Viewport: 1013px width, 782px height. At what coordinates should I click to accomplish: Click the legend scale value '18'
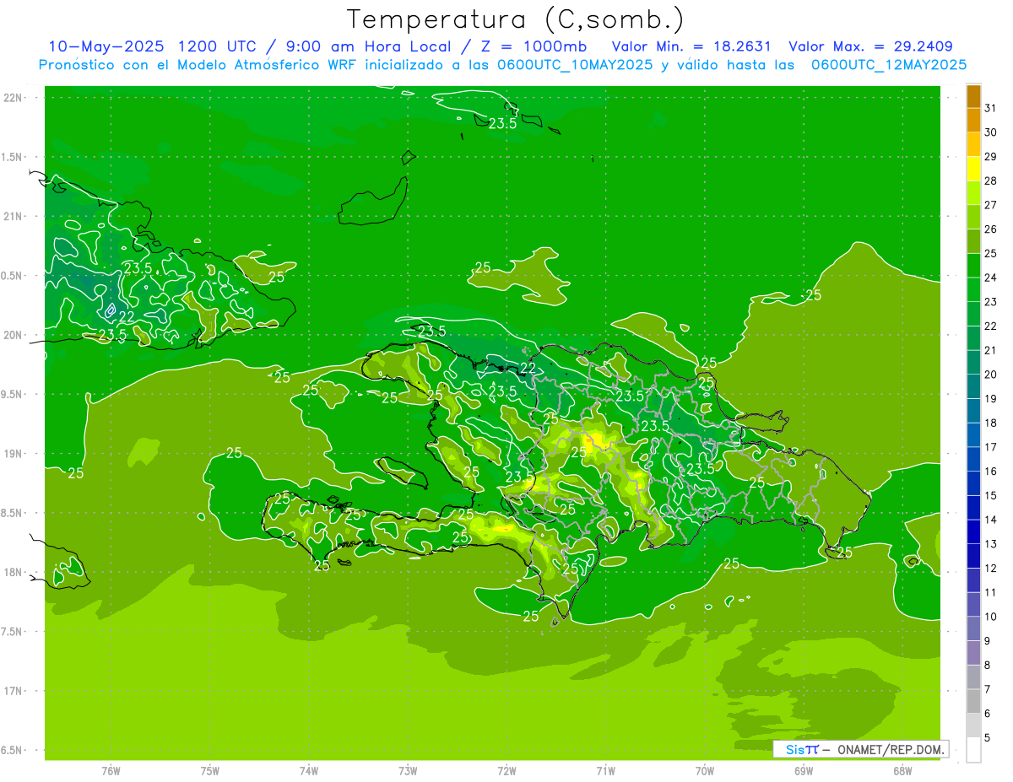(x=991, y=423)
